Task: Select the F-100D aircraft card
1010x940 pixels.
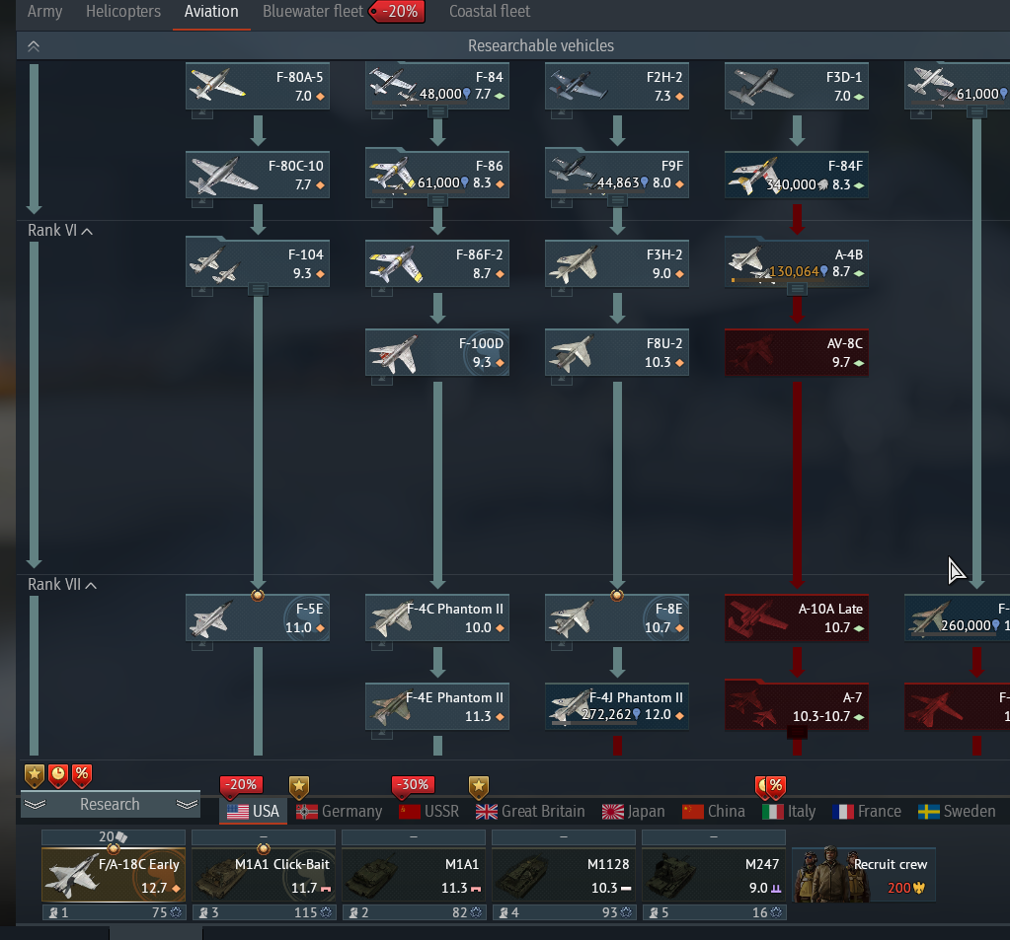Action: pos(437,352)
